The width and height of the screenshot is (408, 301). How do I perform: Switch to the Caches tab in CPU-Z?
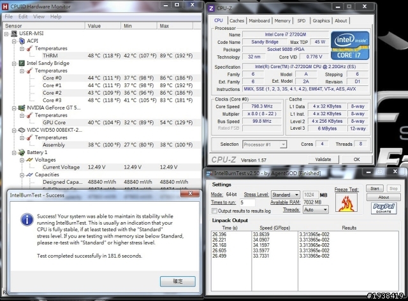(x=237, y=21)
